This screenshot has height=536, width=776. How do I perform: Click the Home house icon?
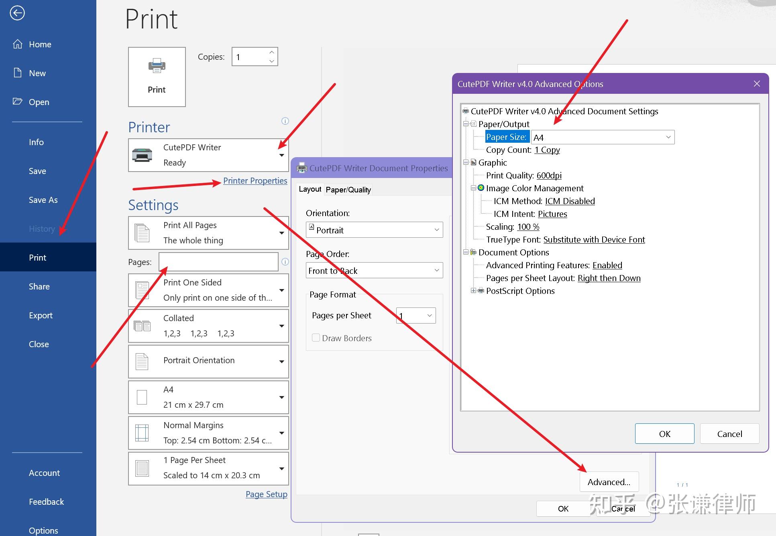tap(18, 44)
